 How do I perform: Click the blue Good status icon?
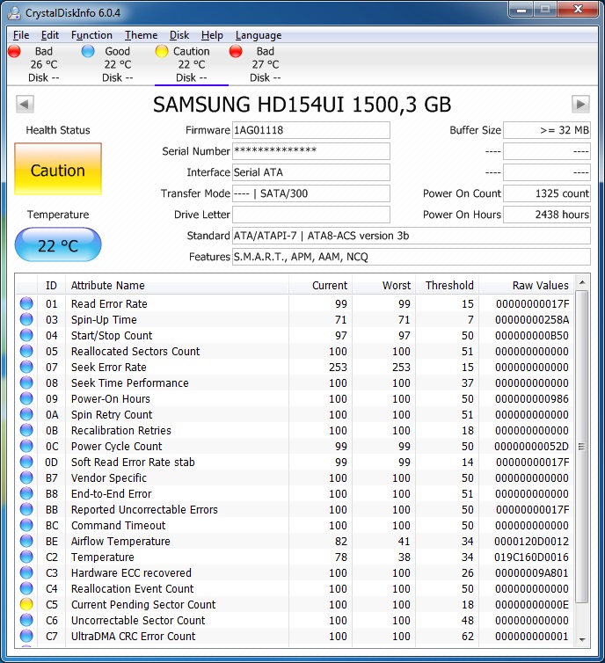point(88,51)
